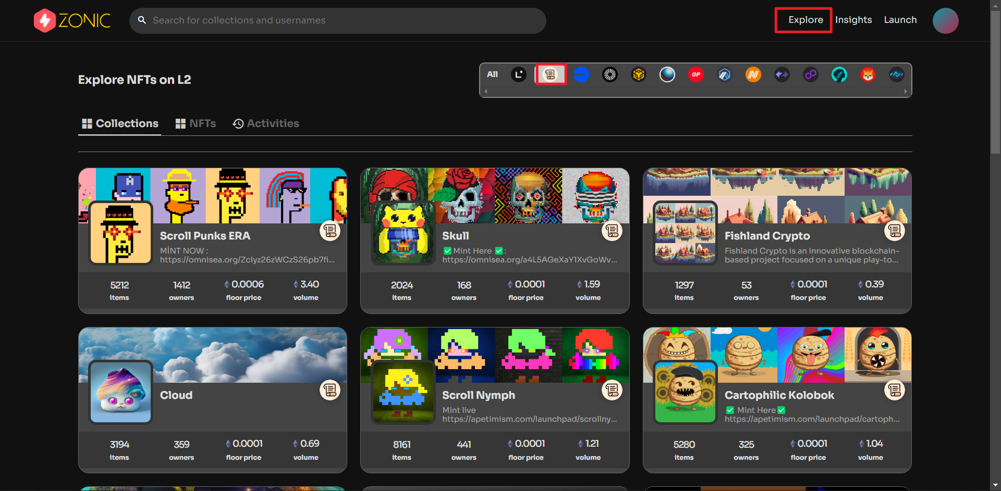Click the '8161 items' stat
The image size is (1001, 491).
pyautogui.click(x=402, y=450)
